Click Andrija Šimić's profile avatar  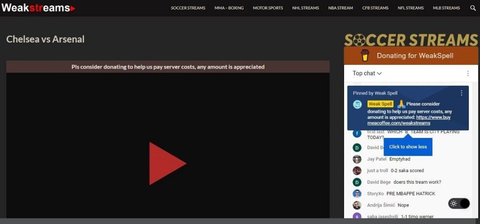click(357, 205)
